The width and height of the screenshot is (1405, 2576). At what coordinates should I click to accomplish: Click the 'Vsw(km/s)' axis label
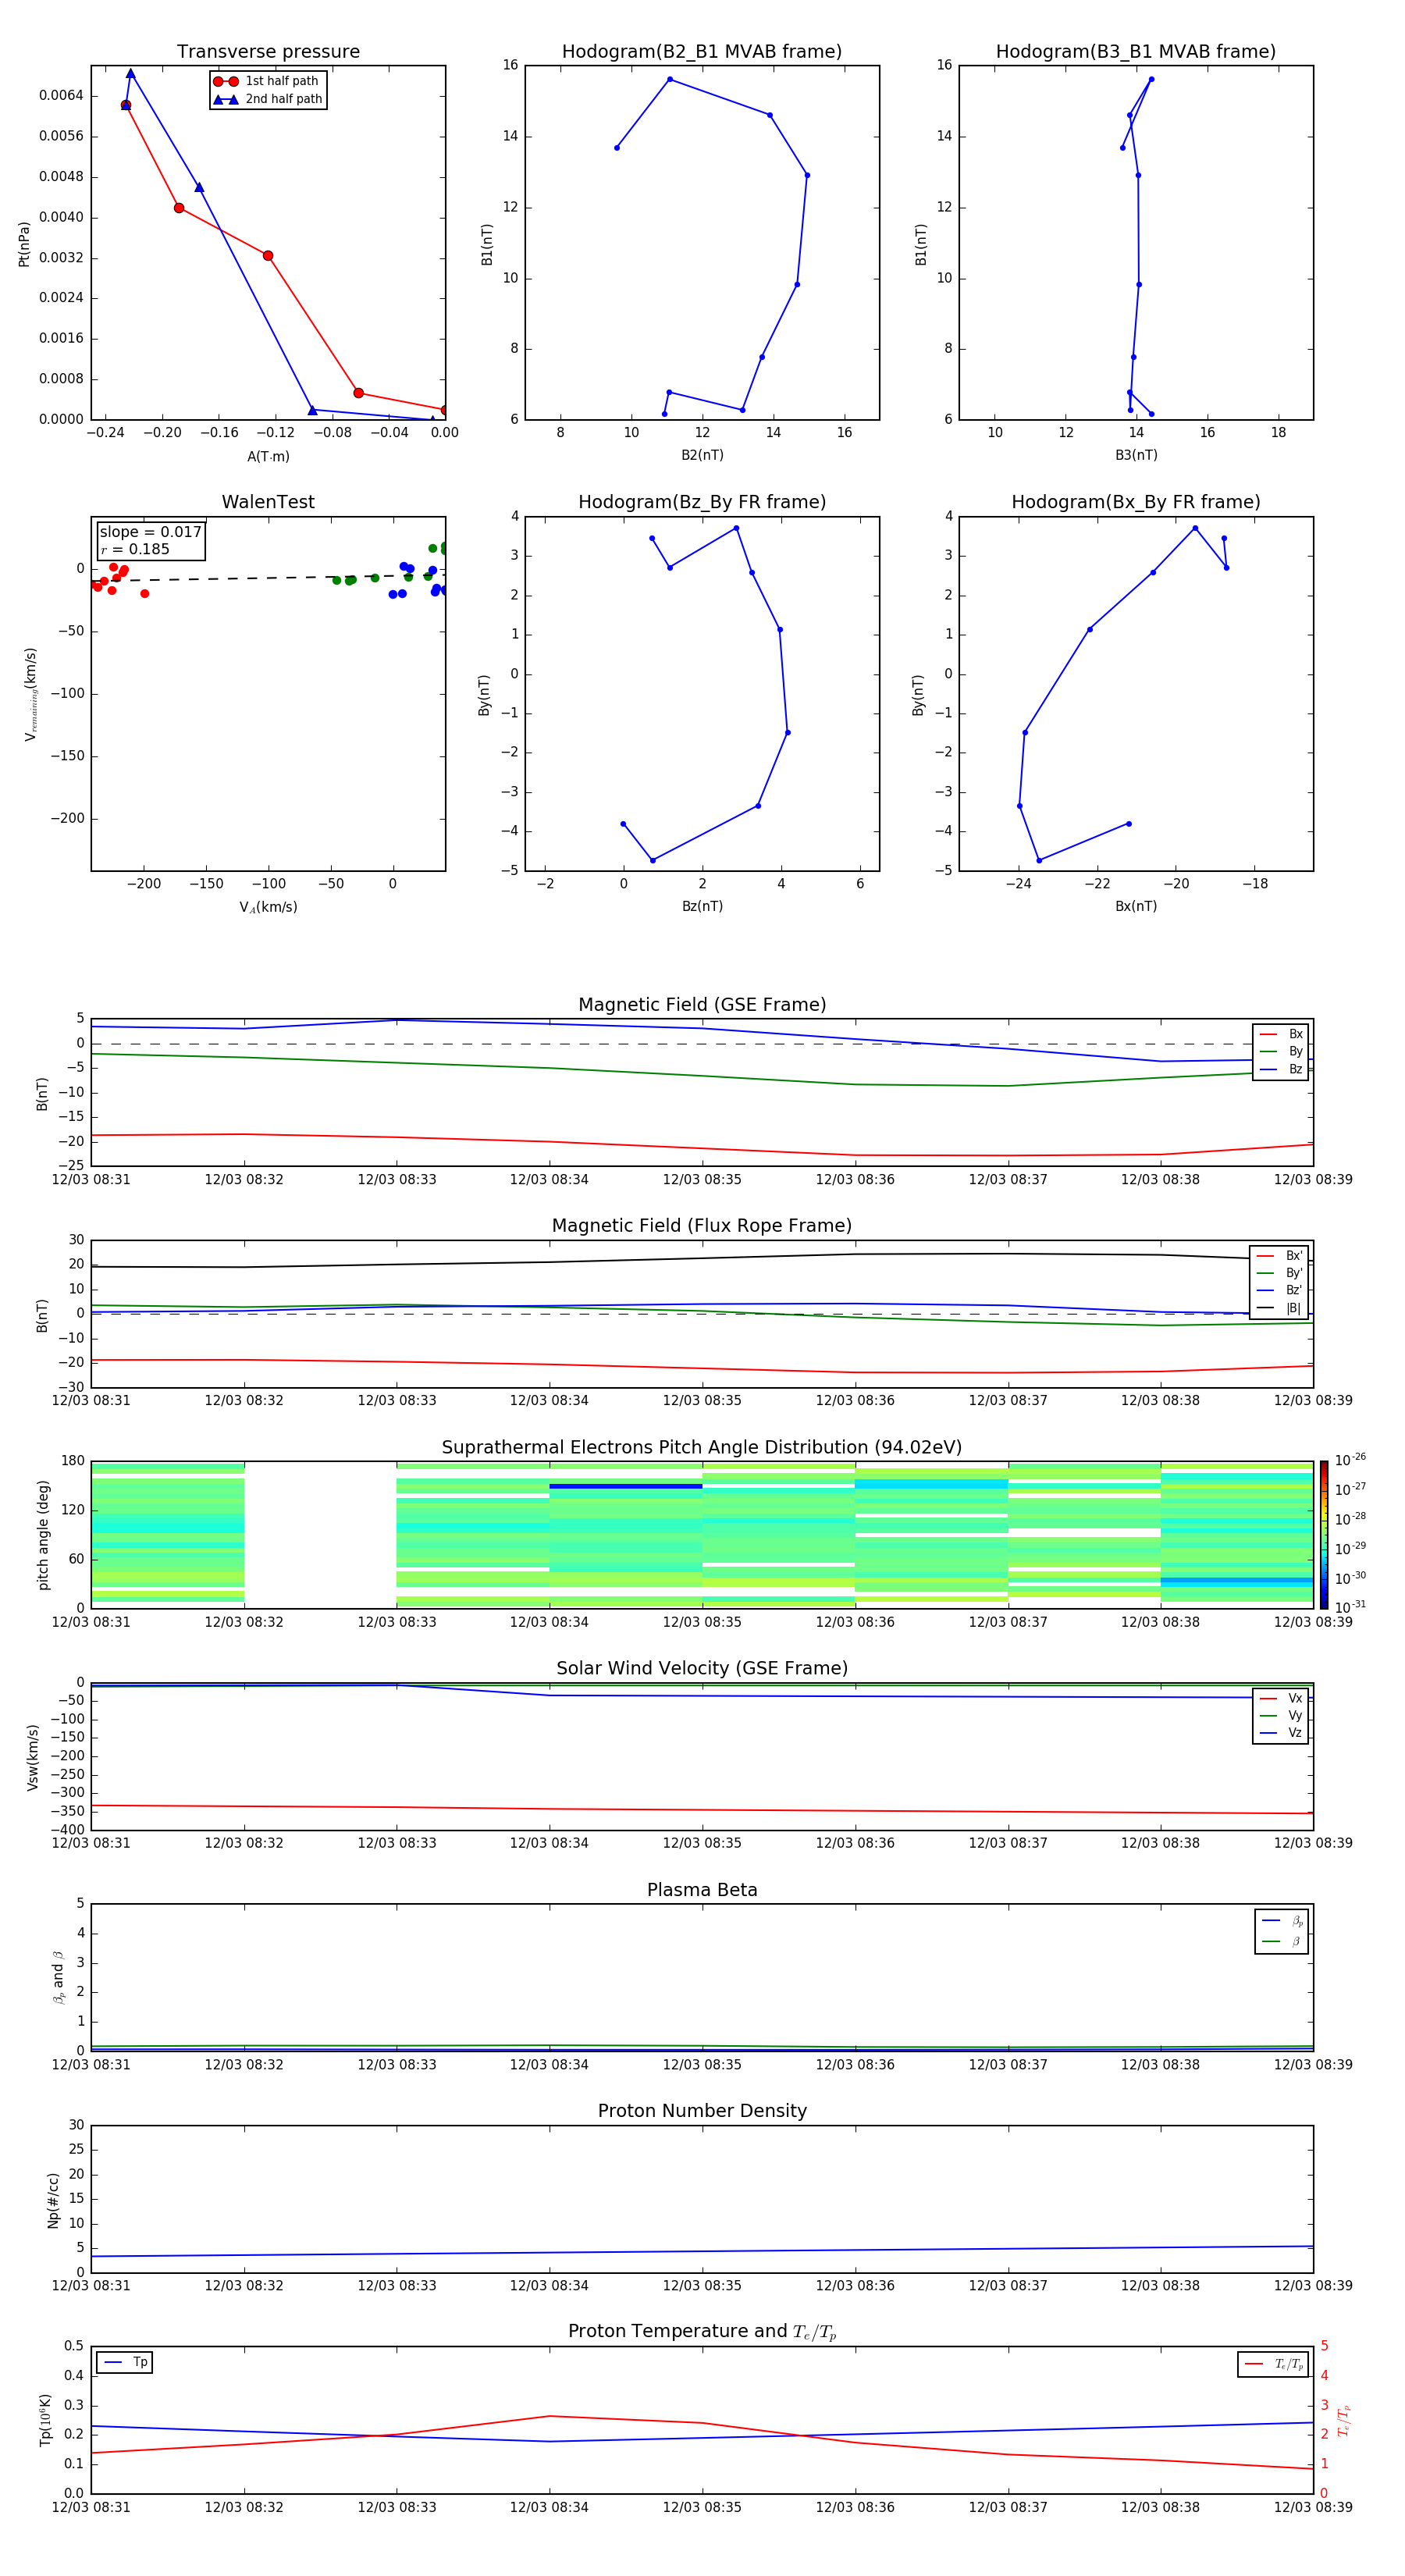33,1757
